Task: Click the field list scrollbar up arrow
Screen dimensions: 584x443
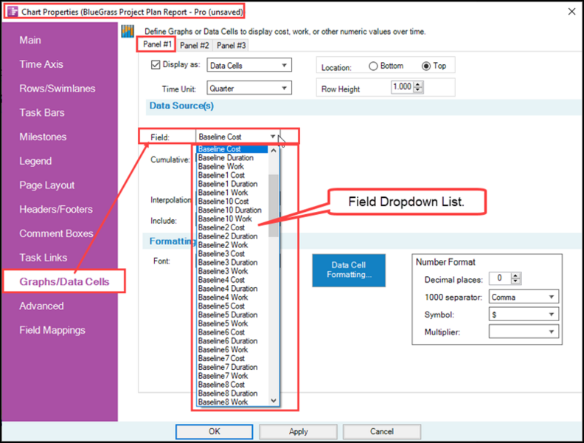Action: [x=274, y=151]
